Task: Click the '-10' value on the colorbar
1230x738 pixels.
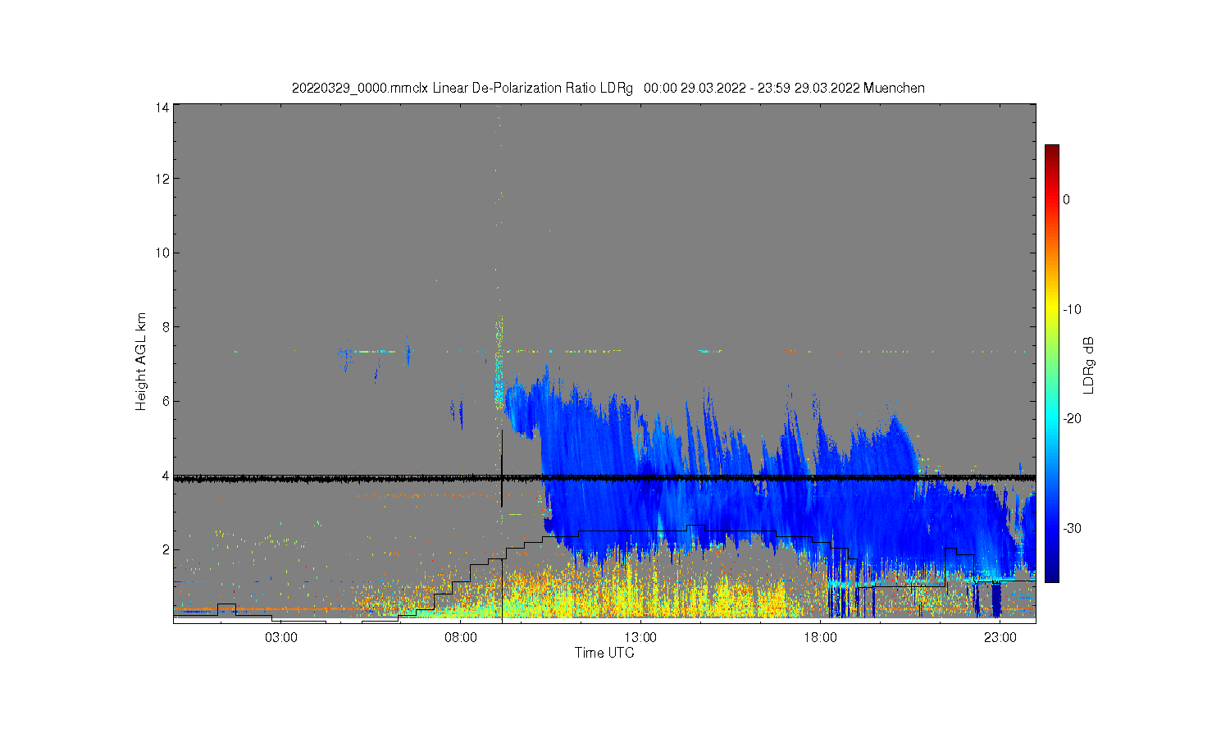Action: click(1072, 309)
